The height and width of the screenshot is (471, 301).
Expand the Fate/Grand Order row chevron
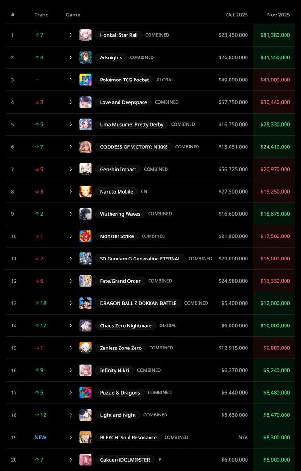point(71,281)
